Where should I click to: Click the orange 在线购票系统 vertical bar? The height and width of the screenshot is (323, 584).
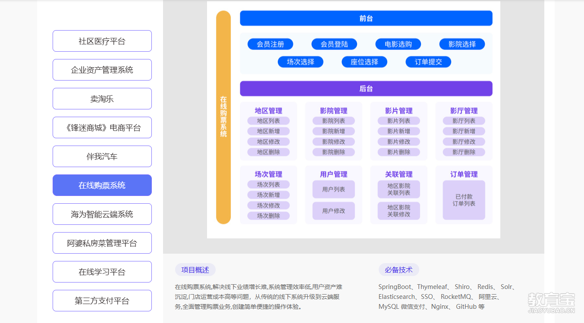tap(223, 117)
